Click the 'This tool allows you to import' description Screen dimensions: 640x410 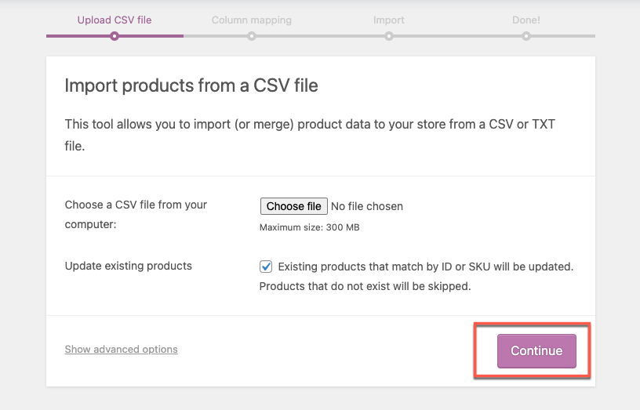point(309,135)
